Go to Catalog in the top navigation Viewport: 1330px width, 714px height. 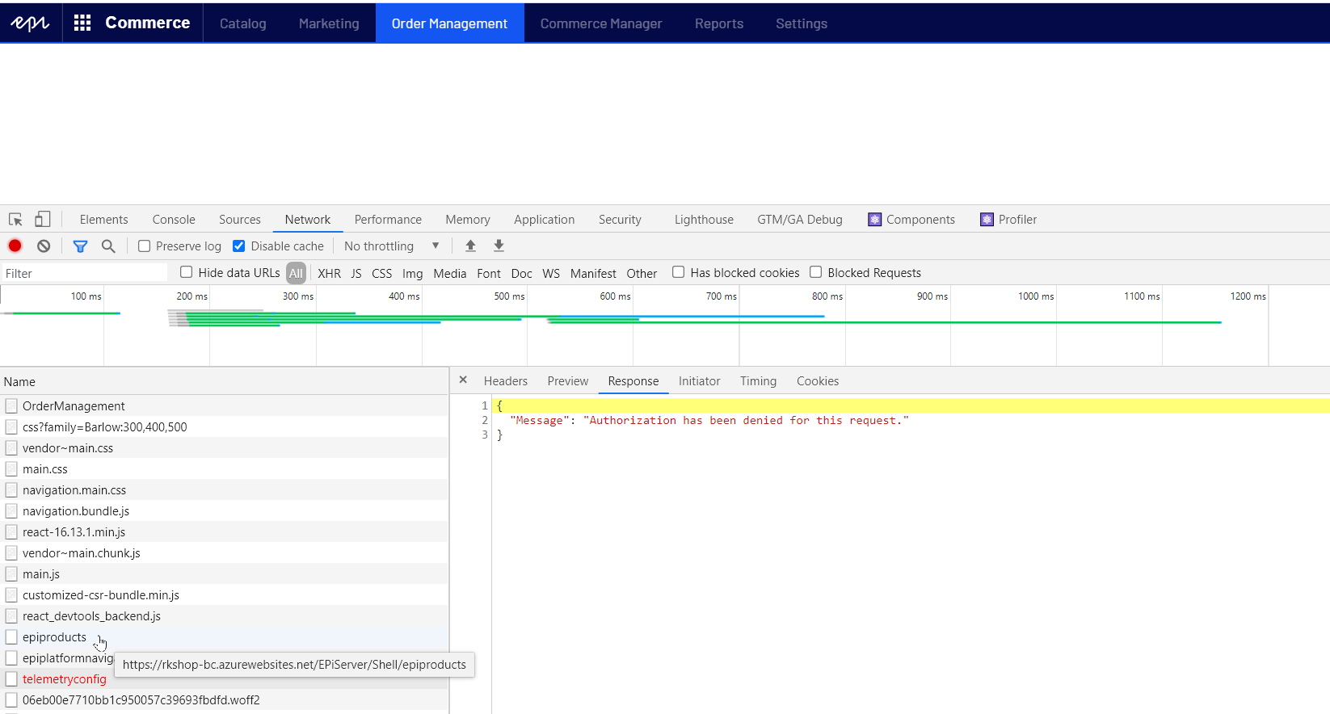[242, 23]
